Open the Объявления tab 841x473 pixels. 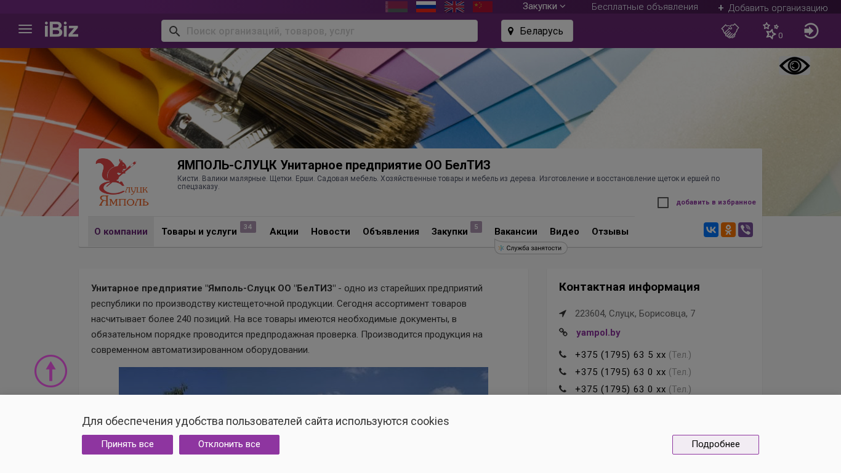click(x=391, y=232)
